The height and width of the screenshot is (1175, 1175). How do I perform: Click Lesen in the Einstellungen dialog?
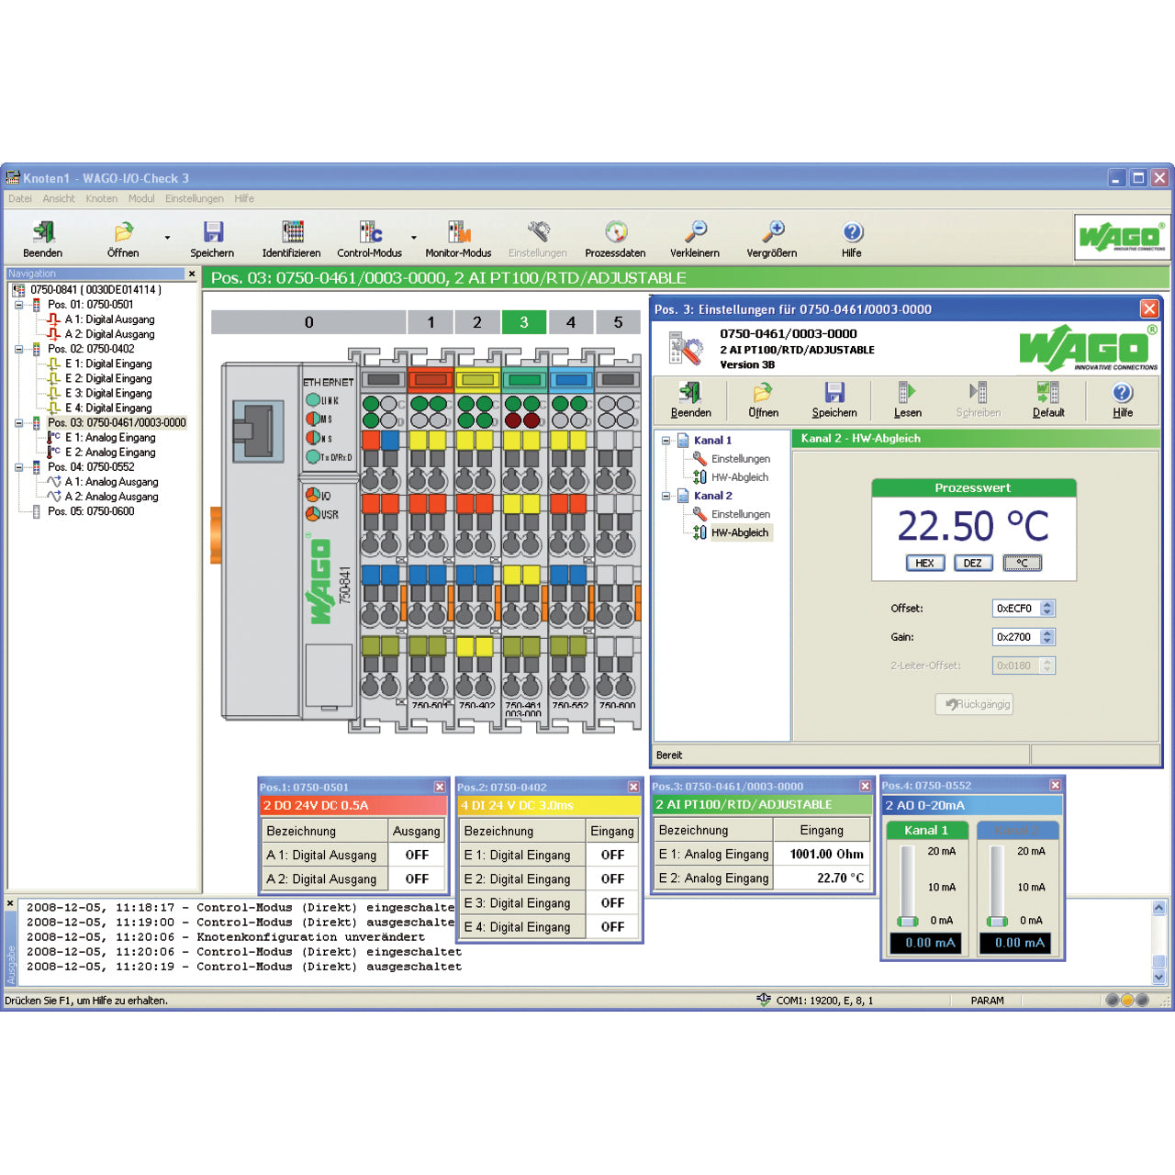coord(907,400)
